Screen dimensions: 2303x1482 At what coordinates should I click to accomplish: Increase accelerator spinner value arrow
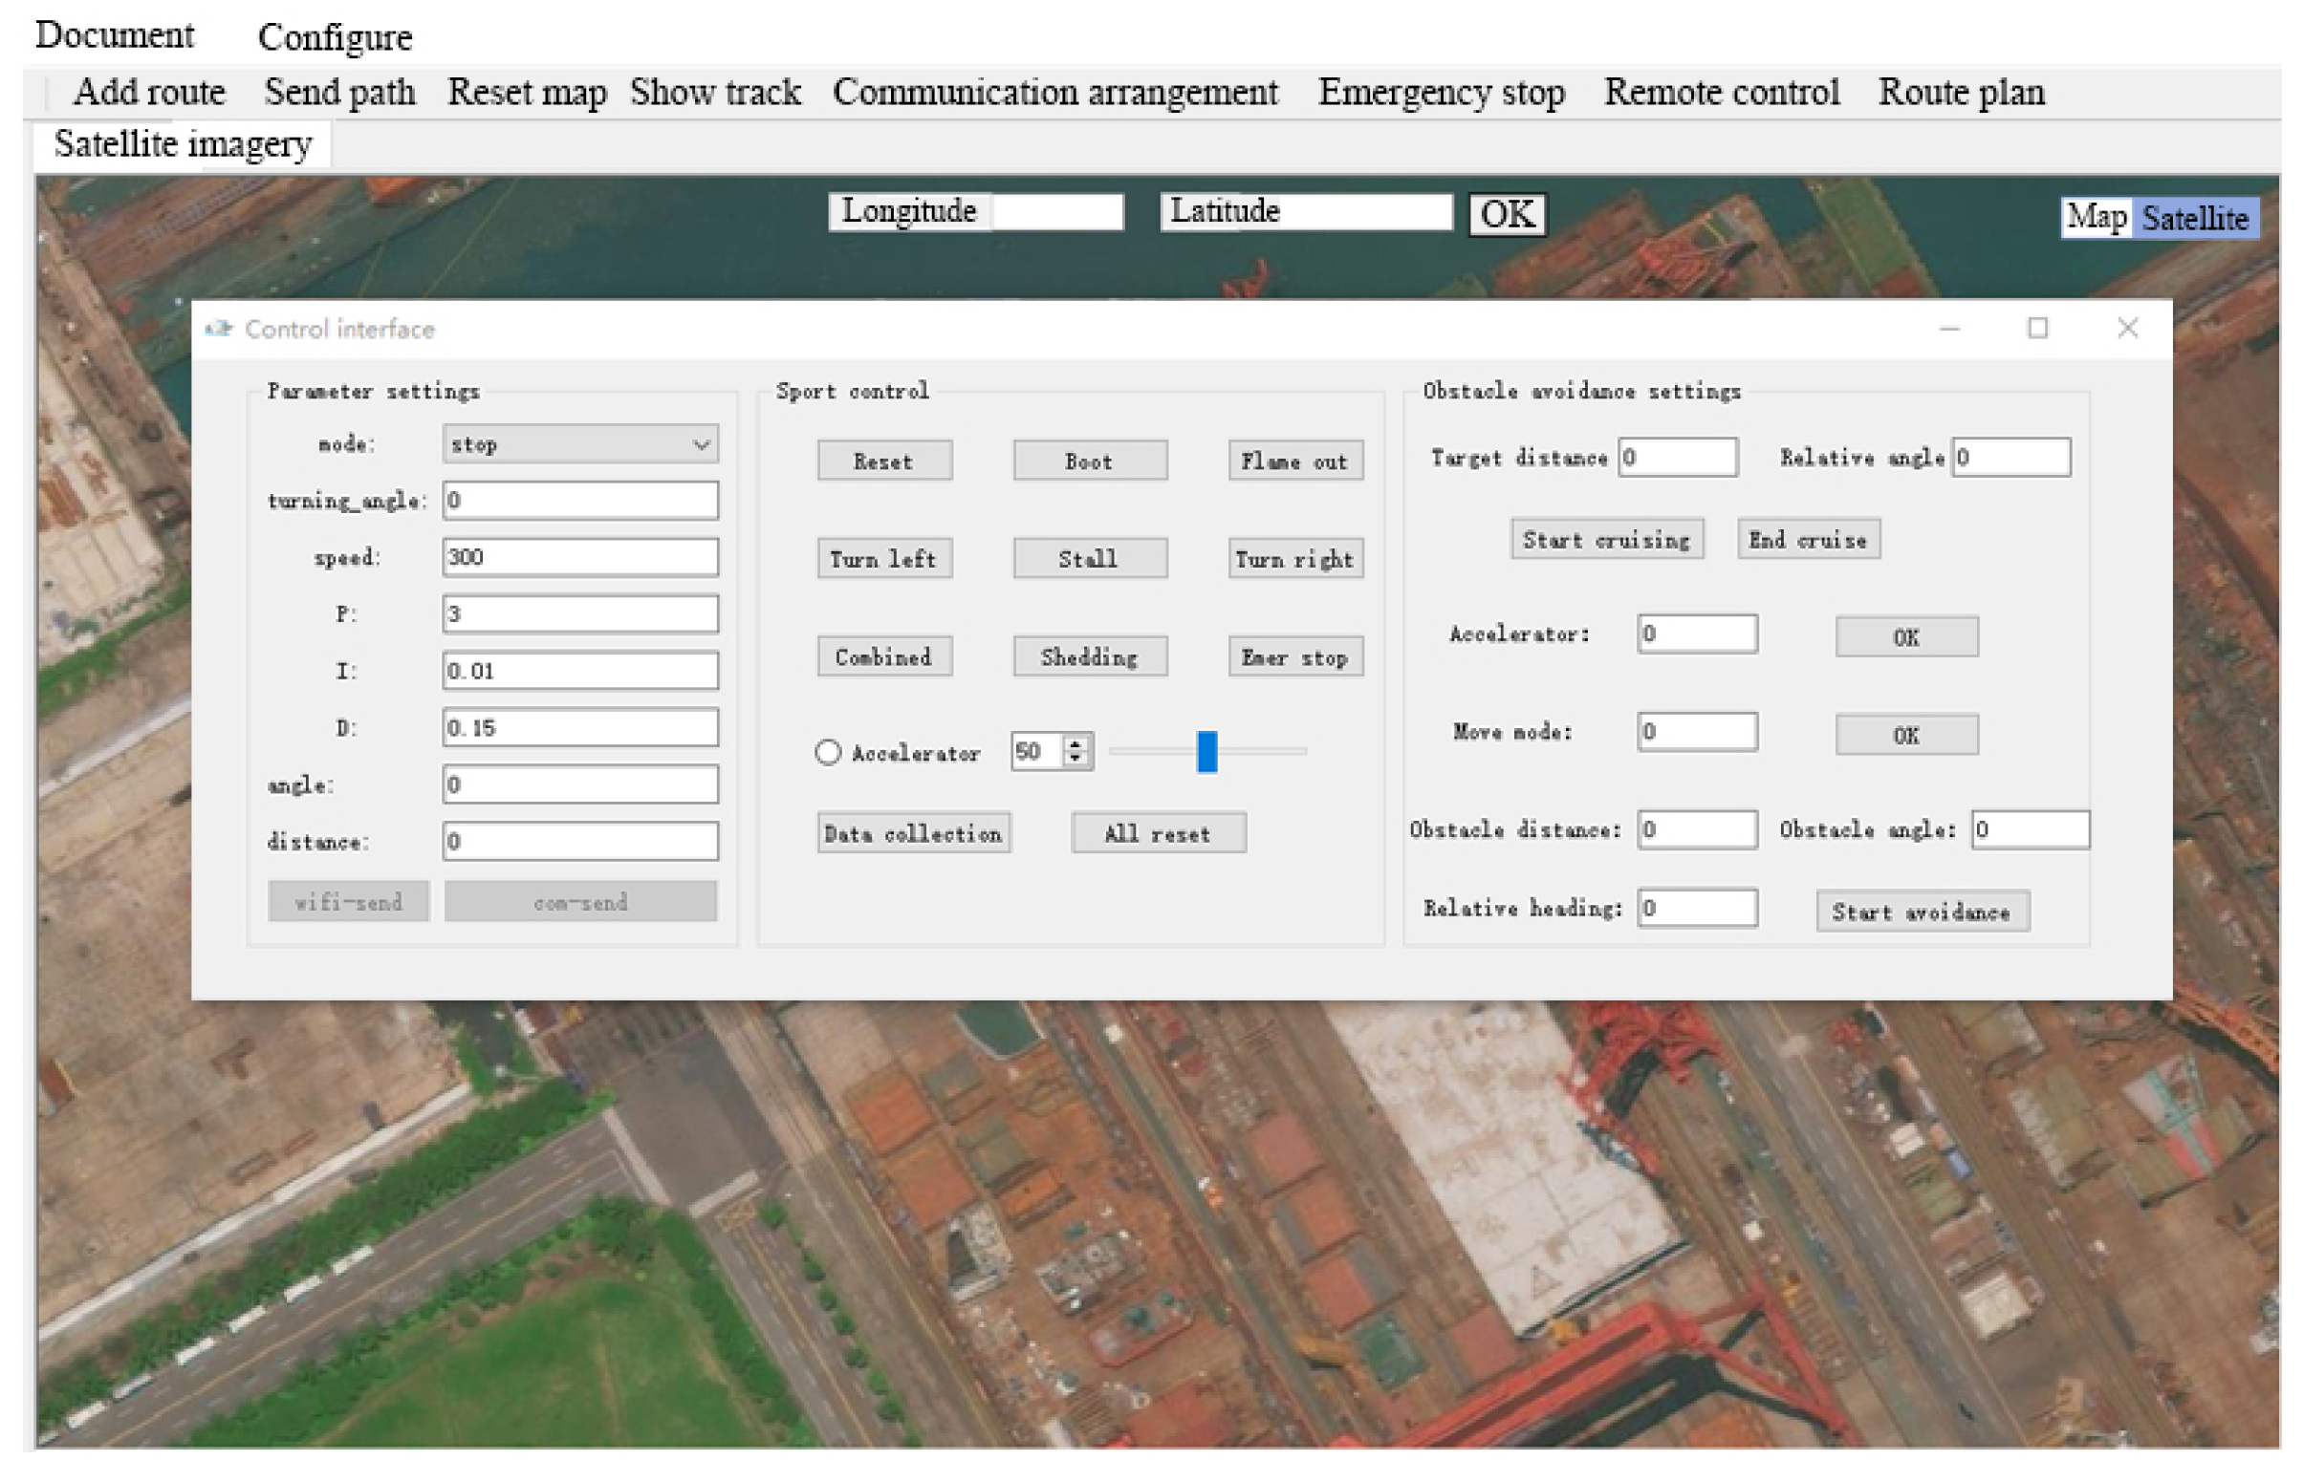coord(1075,743)
